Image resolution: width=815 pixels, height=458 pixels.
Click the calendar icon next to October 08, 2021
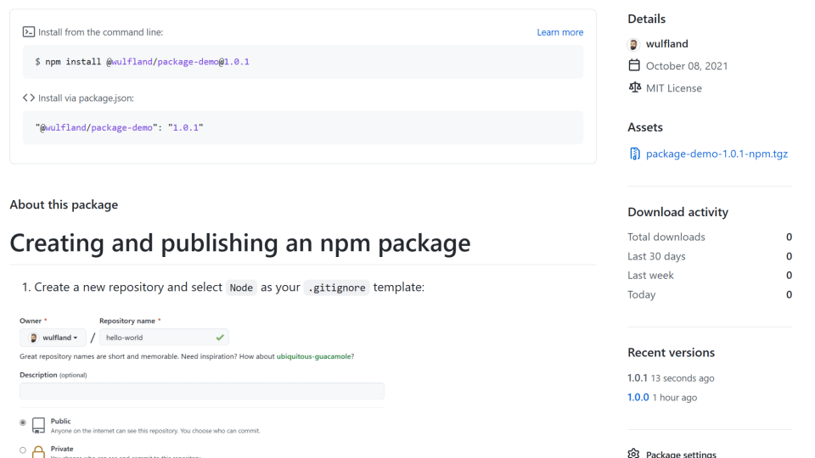click(634, 65)
